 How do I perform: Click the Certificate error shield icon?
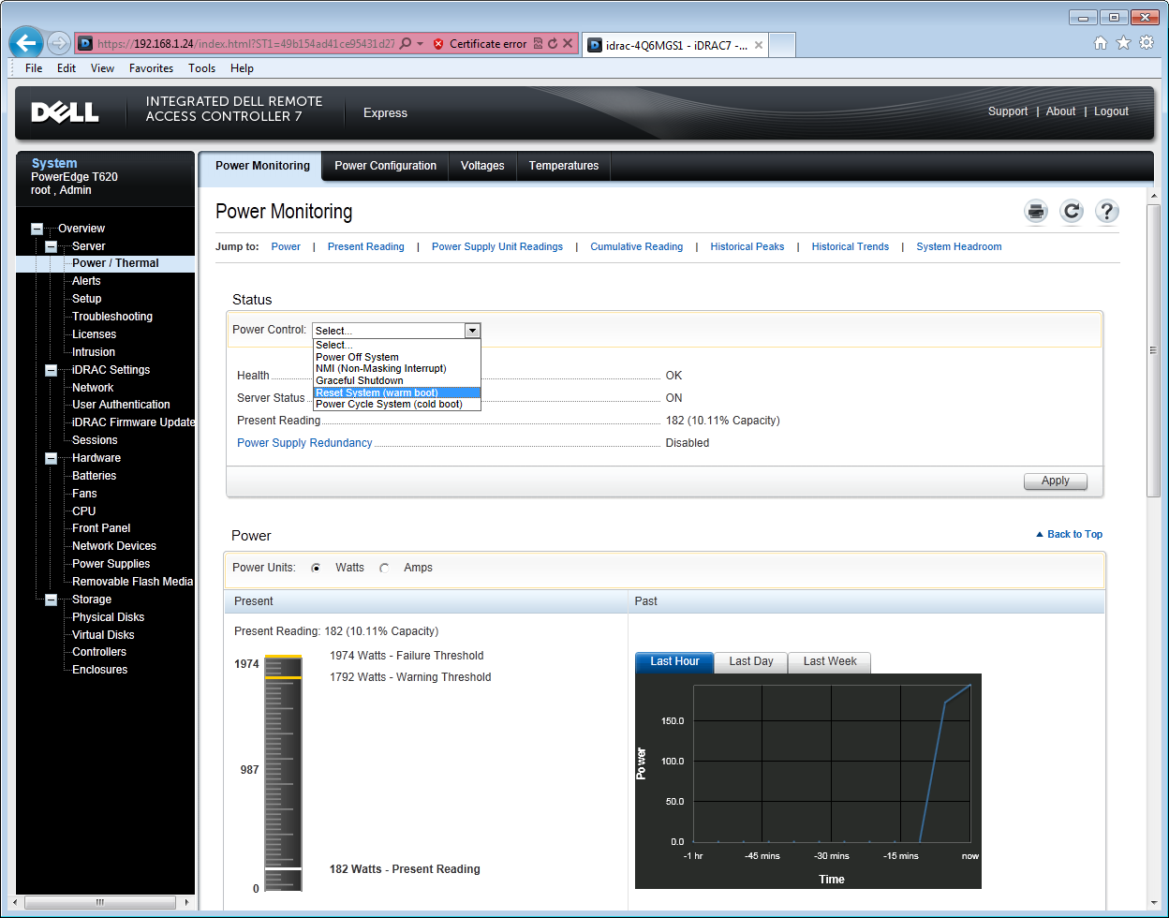click(438, 44)
